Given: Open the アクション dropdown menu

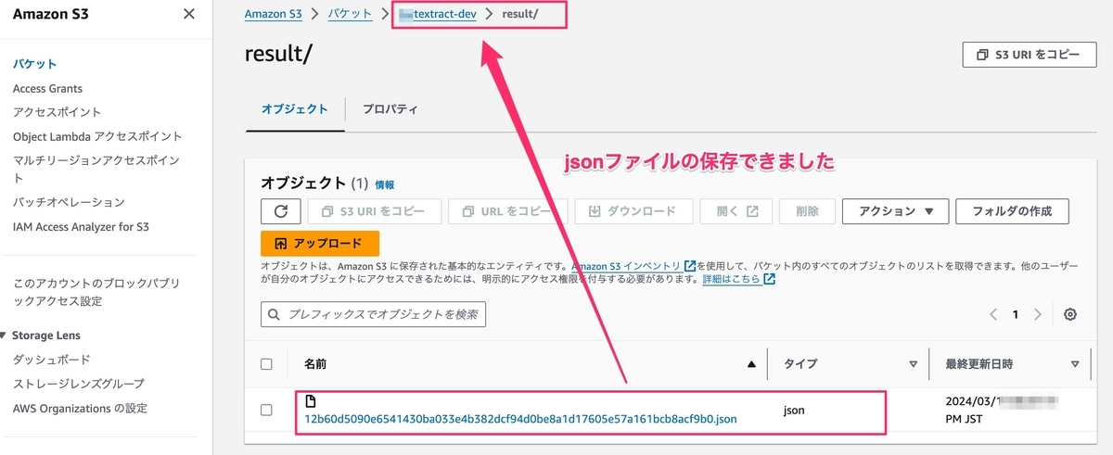Looking at the screenshot, I should point(895,211).
